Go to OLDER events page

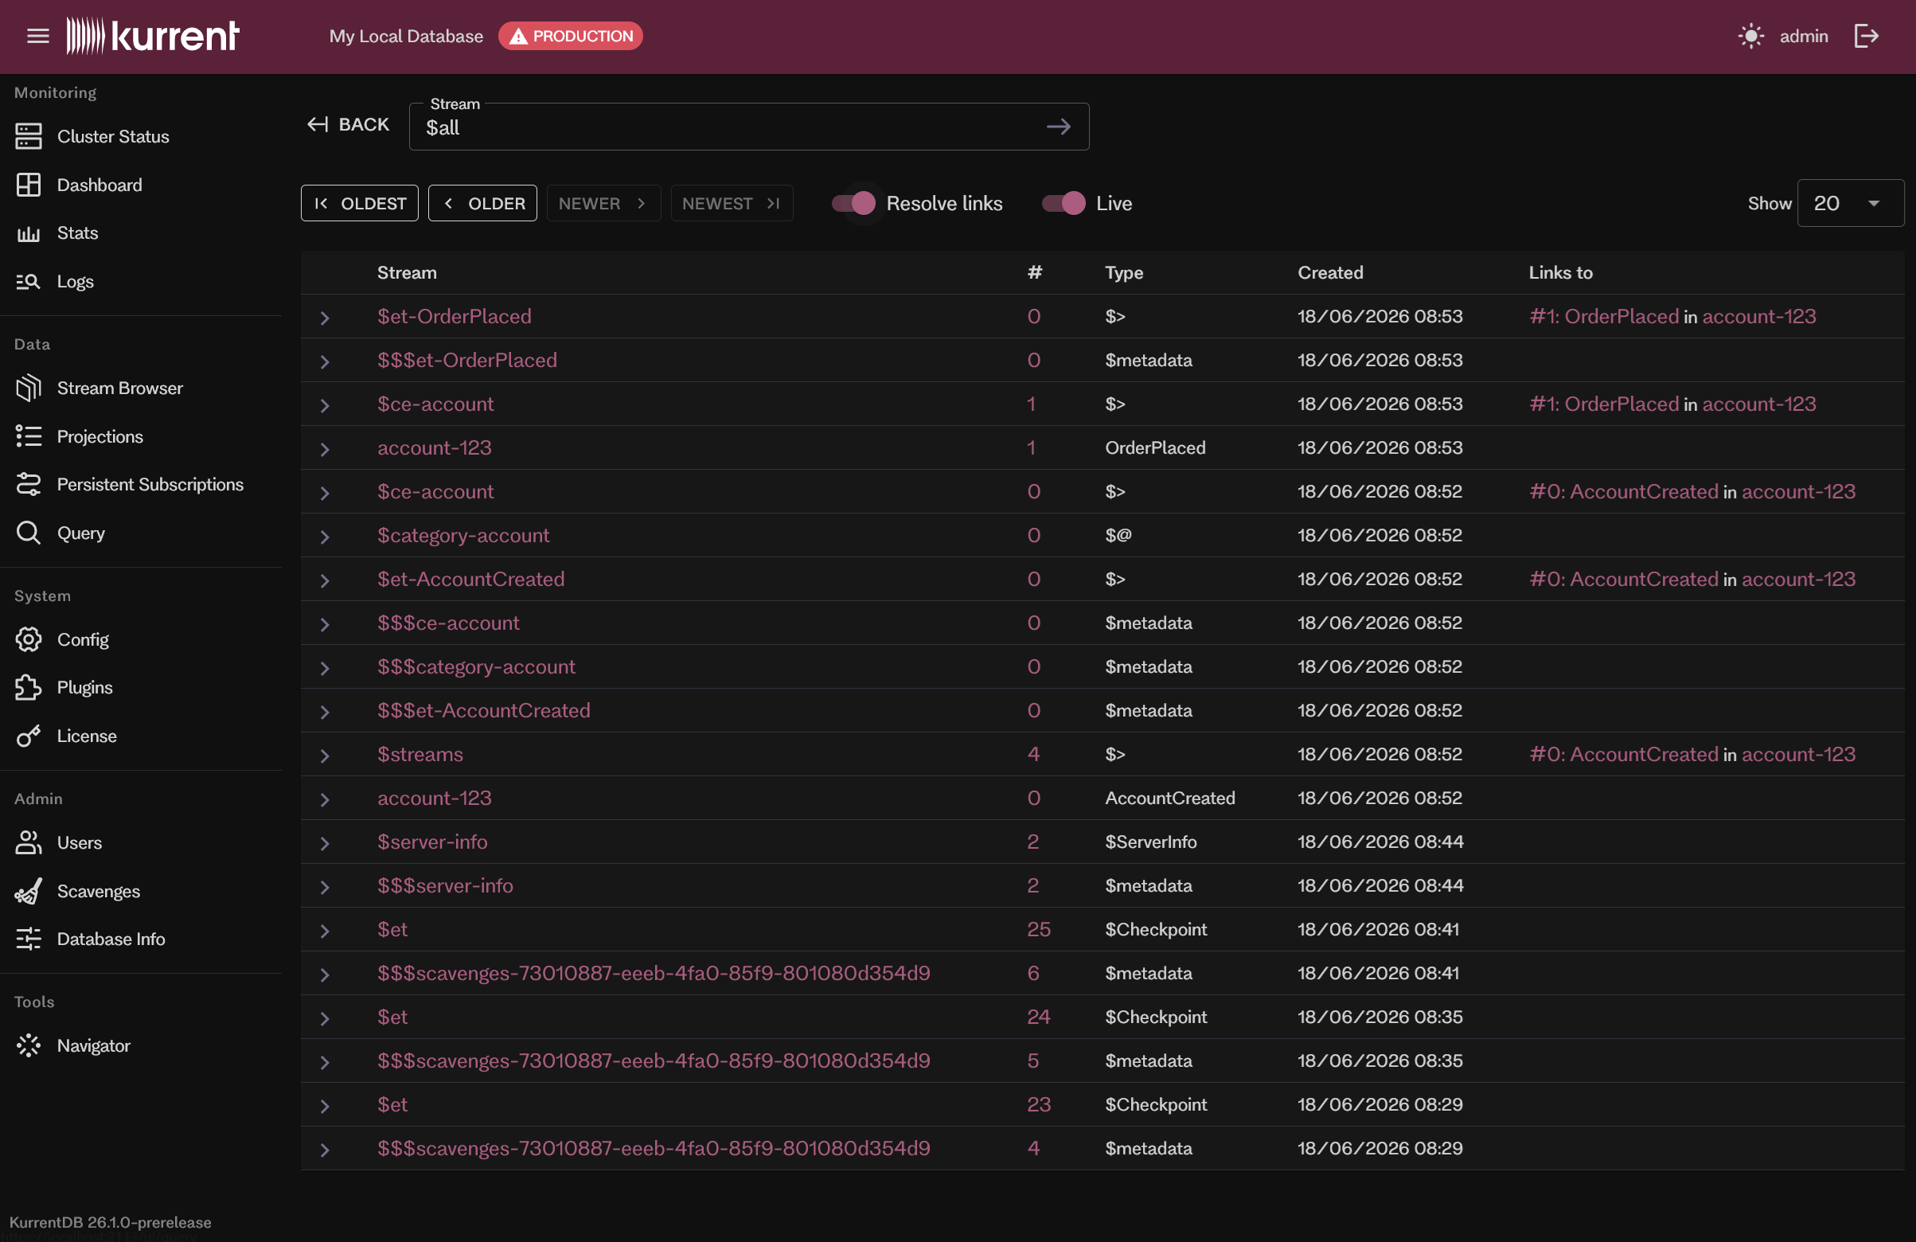coord(482,203)
